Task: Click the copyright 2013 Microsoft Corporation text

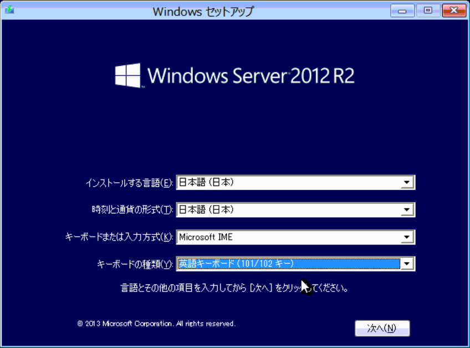Action: click(156, 324)
